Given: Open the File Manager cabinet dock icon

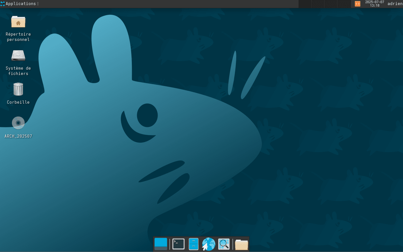Looking at the screenshot, I should tap(194, 244).
